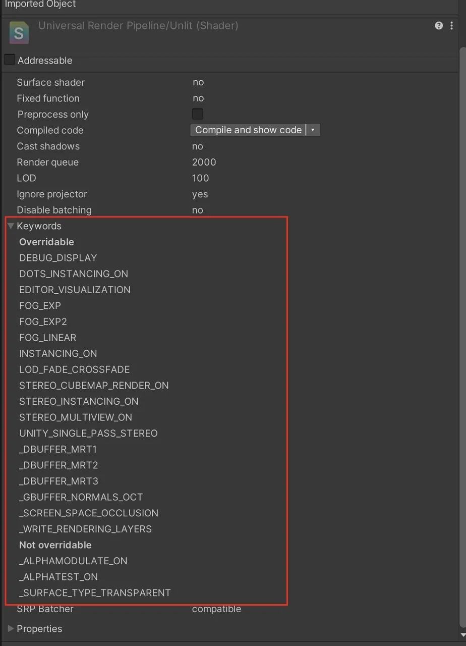The image size is (466, 646).
Task: Toggle the Preprocess only checkbox
Action: coord(198,114)
